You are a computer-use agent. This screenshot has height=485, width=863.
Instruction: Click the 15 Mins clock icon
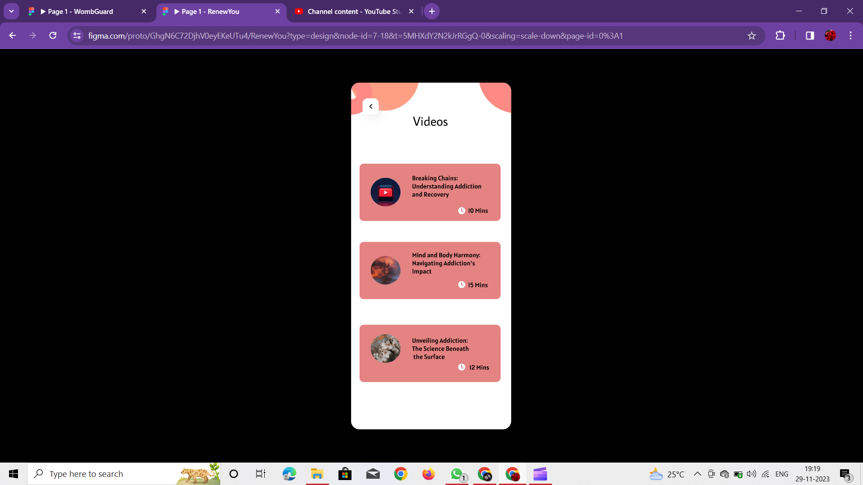click(x=462, y=285)
